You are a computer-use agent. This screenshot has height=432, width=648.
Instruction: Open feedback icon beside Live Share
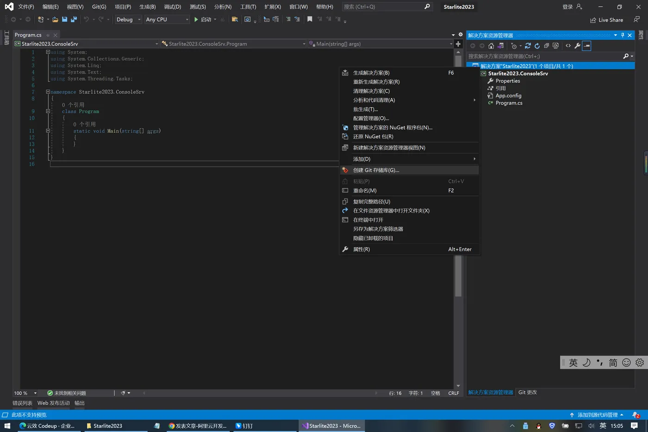pos(636,19)
